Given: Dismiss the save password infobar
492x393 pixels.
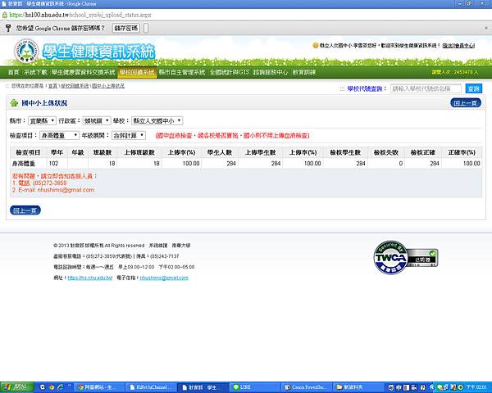Looking at the screenshot, I should (486, 28).
